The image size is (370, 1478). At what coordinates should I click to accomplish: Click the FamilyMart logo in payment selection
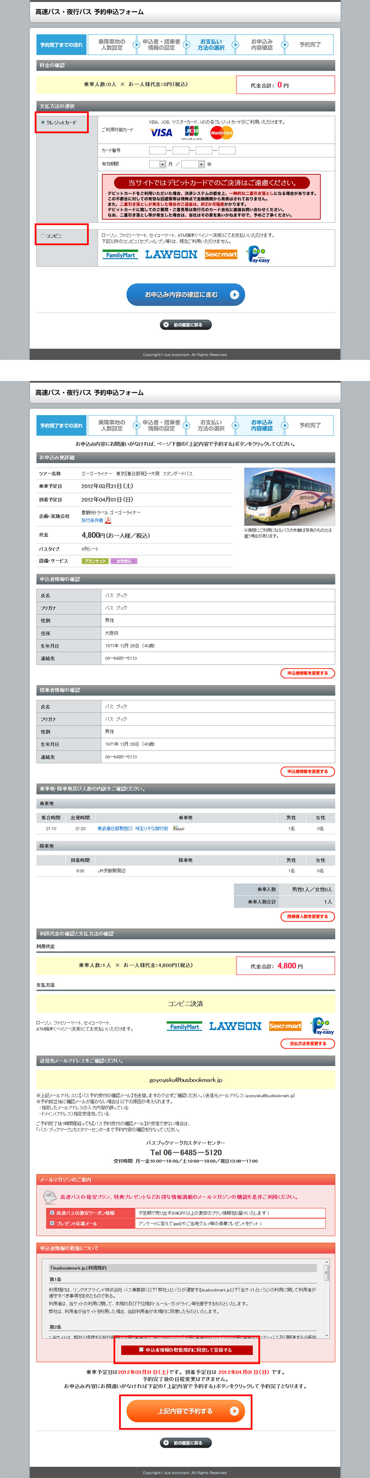121,255
